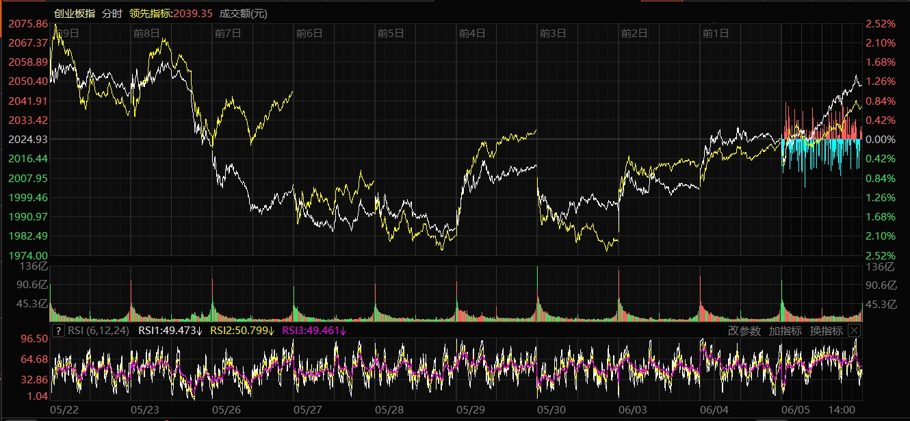The height and width of the screenshot is (421, 910).
Task: Click the 05/30 date on the axis
Action: [551, 409]
